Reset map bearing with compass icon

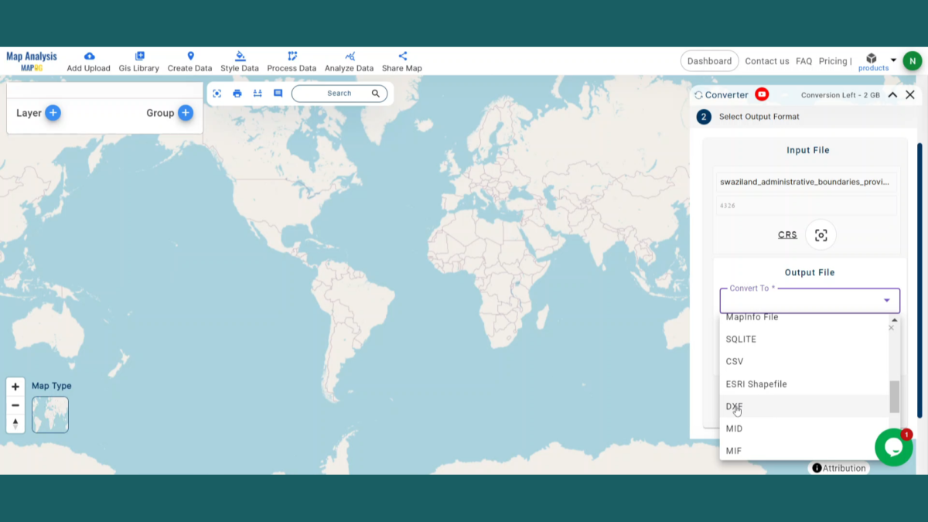point(15,423)
